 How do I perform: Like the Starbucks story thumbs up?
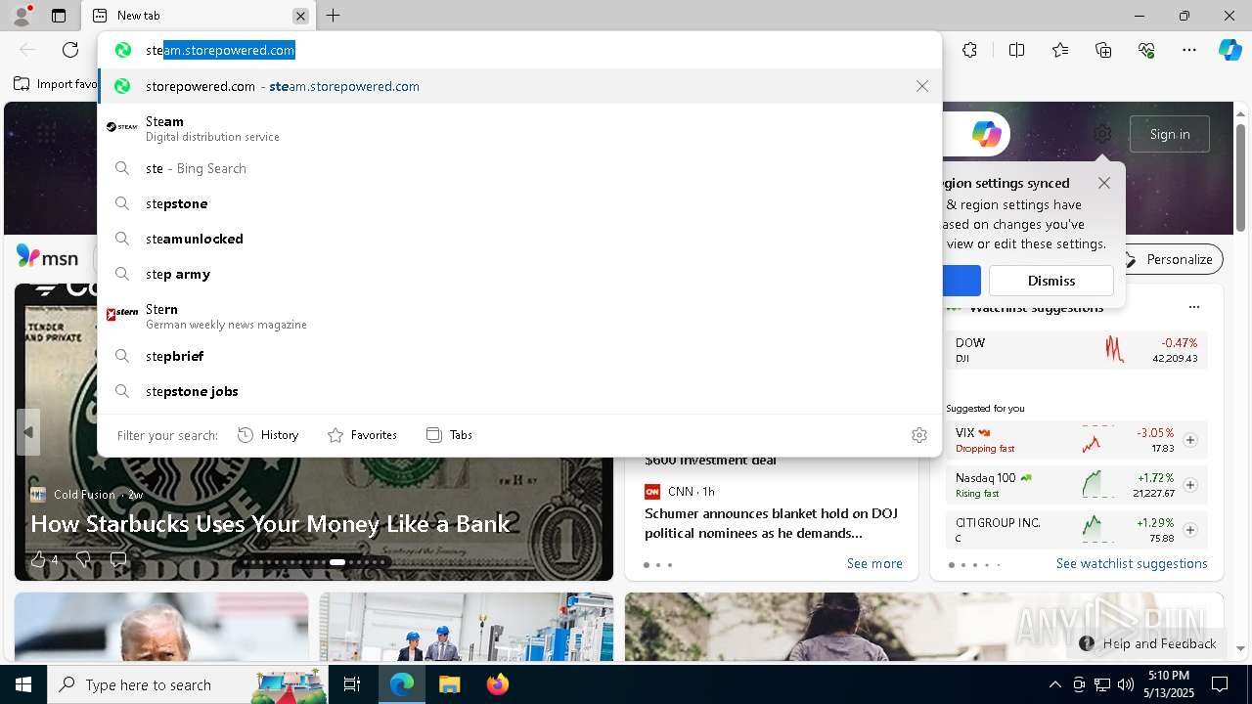pyautogui.click(x=38, y=559)
